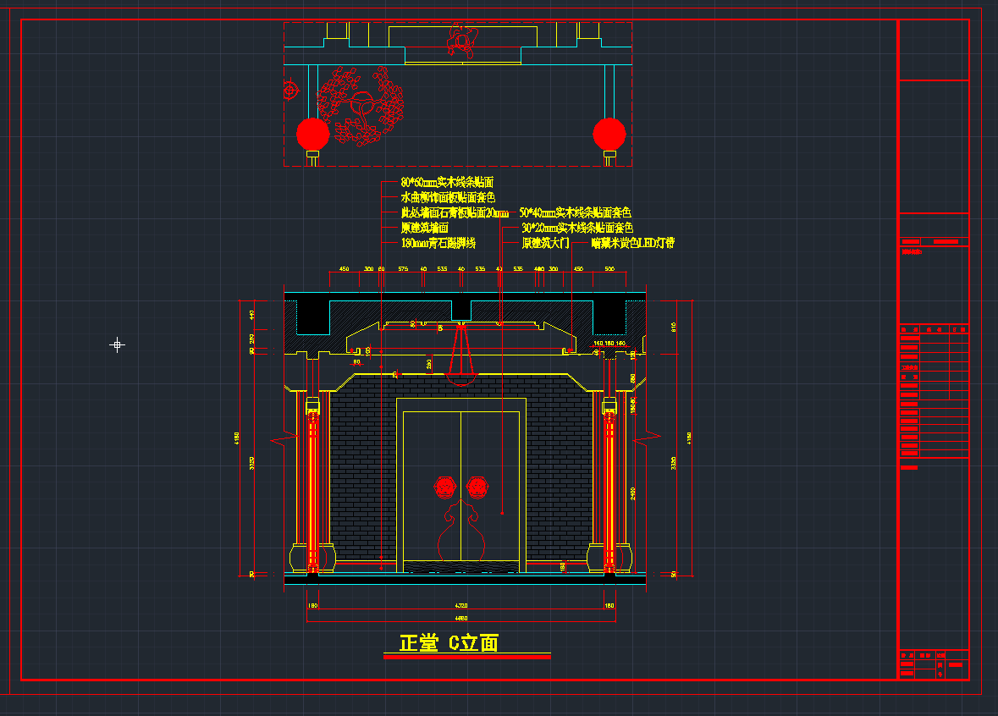Click the 30*20mm实木线条贴面套色 label
The image size is (998, 716).
click(x=576, y=229)
